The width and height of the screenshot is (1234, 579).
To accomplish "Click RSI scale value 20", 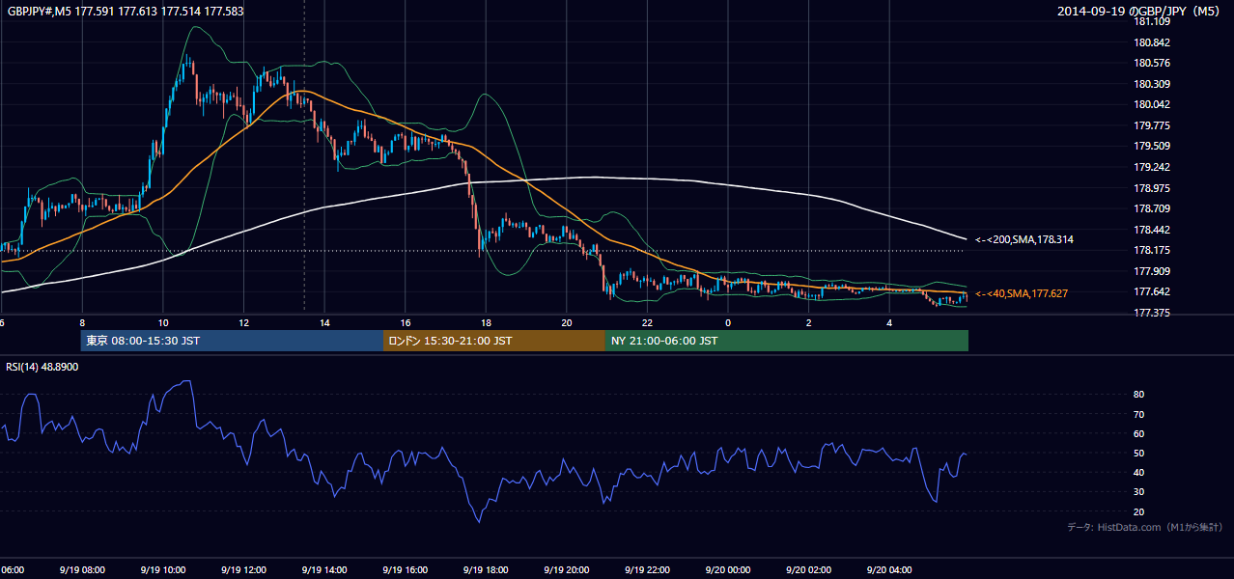I will (1139, 511).
